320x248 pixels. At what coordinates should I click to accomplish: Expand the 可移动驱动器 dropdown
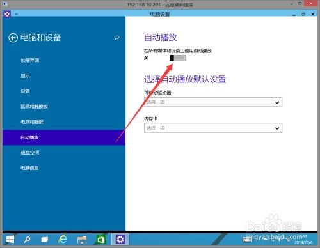213,102
